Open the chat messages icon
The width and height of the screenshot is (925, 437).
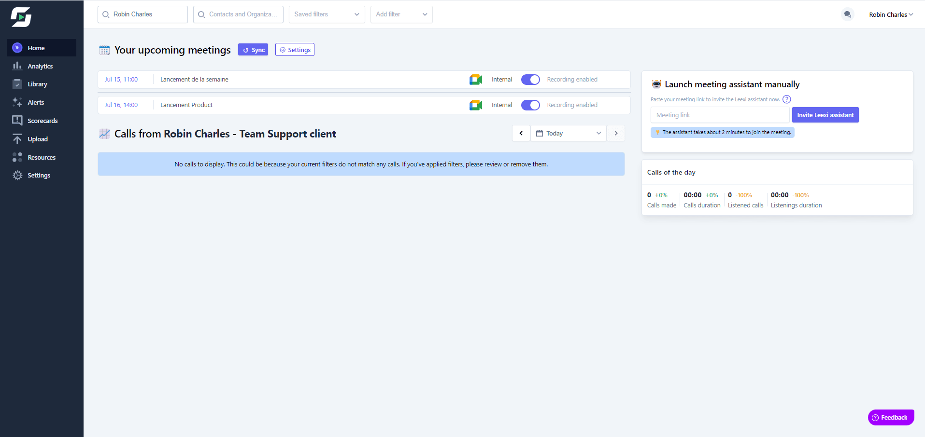(x=847, y=14)
